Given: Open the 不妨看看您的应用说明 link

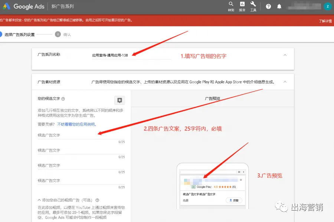Looking at the screenshot, I should coord(77,124).
